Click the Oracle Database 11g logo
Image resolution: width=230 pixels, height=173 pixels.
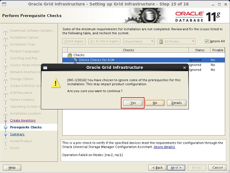click(198, 17)
